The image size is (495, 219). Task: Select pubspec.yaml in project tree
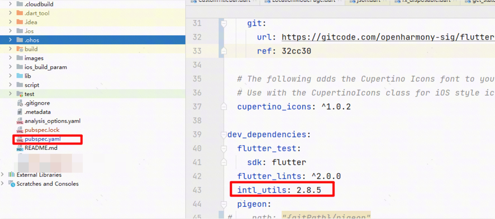(42, 139)
